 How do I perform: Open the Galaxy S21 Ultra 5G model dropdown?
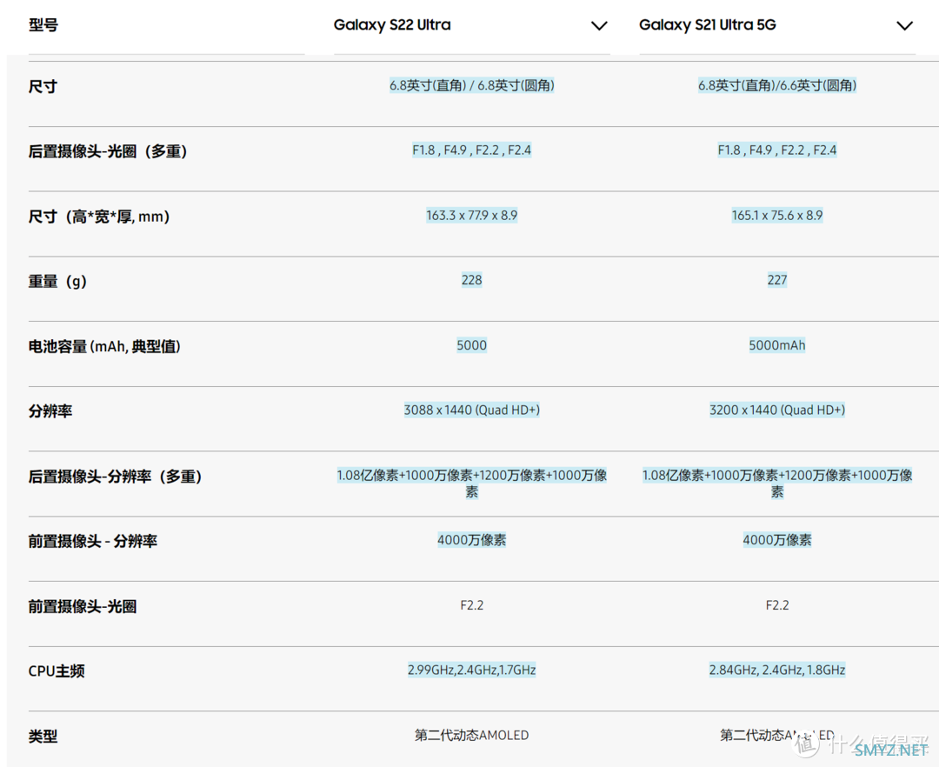pos(776,26)
